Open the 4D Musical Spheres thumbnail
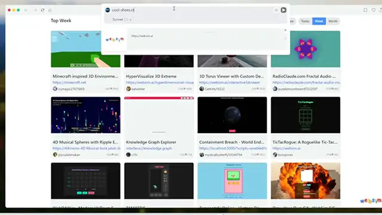 pyautogui.click(x=85, y=115)
